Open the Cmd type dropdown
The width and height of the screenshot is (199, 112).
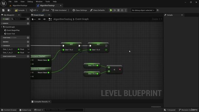pyautogui.click(x=39, y=110)
